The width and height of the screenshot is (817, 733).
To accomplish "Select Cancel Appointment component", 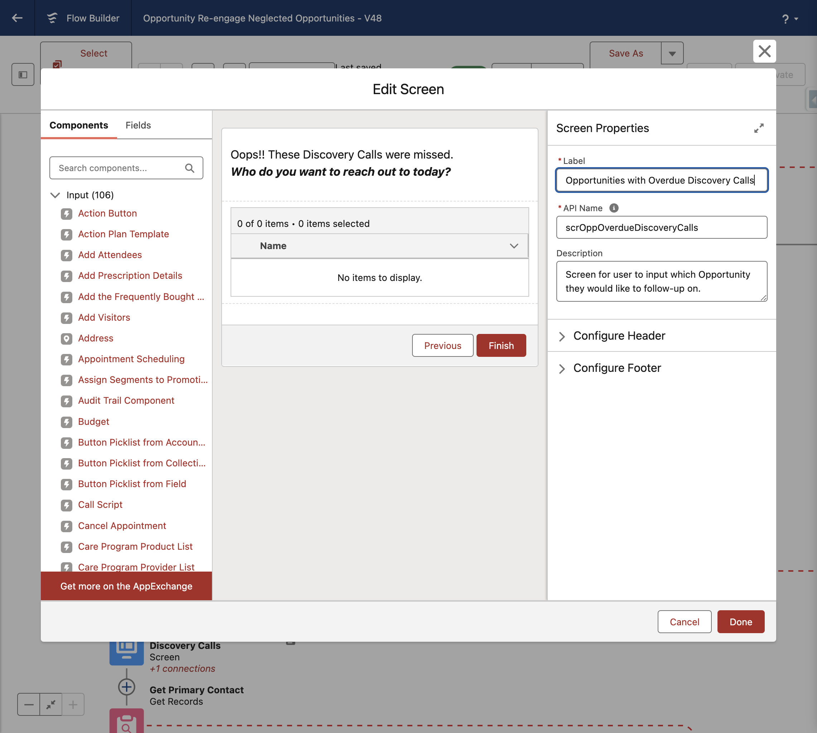I will coord(122,525).
